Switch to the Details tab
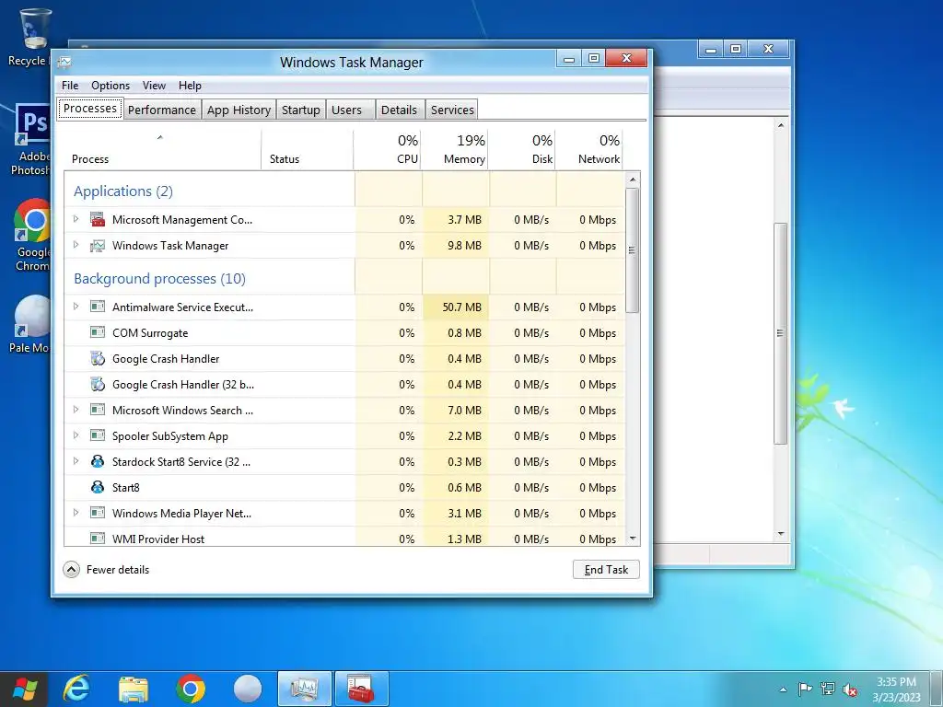Screen dimensions: 943x707 click(400, 110)
